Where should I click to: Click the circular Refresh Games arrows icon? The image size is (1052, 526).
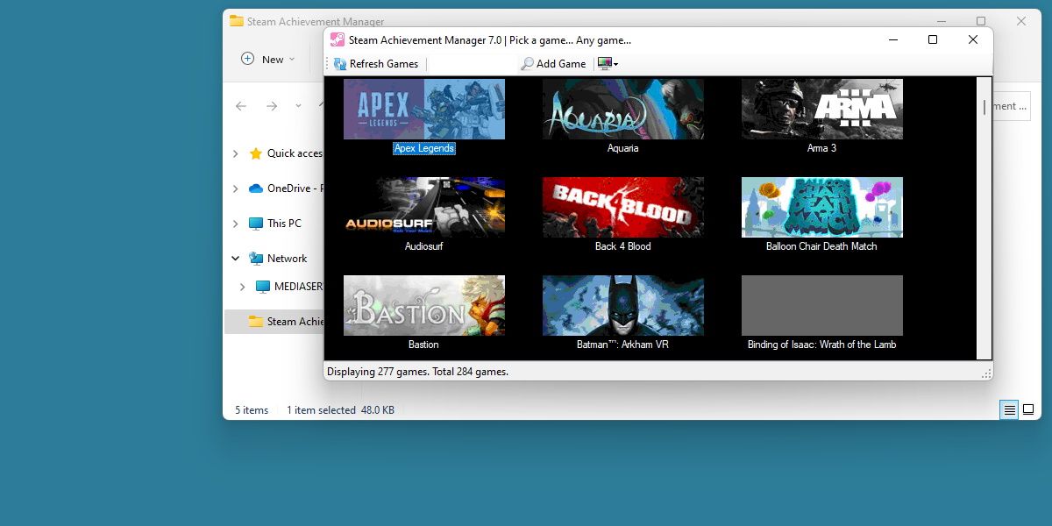339,63
